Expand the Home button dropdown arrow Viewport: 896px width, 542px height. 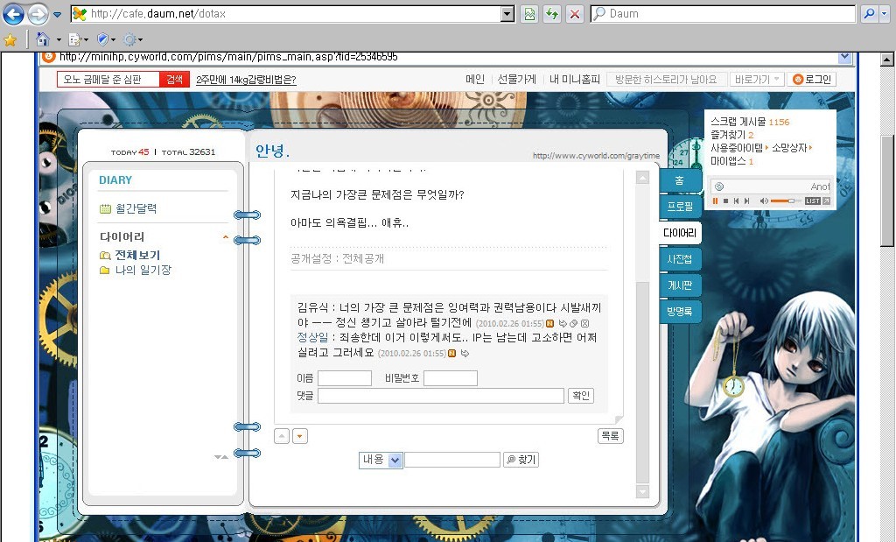pyautogui.click(x=59, y=40)
